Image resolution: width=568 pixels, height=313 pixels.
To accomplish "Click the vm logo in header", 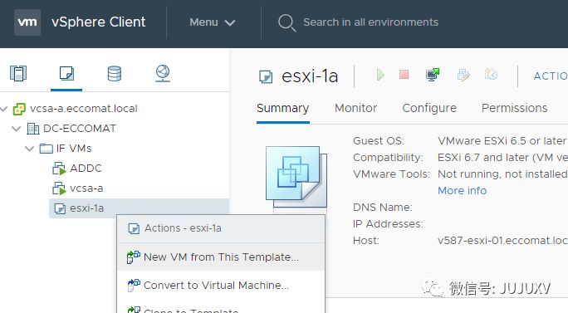I will (x=27, y=22).
